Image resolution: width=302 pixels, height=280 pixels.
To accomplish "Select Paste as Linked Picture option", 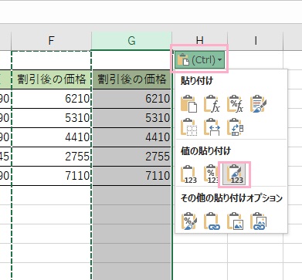I will click(258, 221).
